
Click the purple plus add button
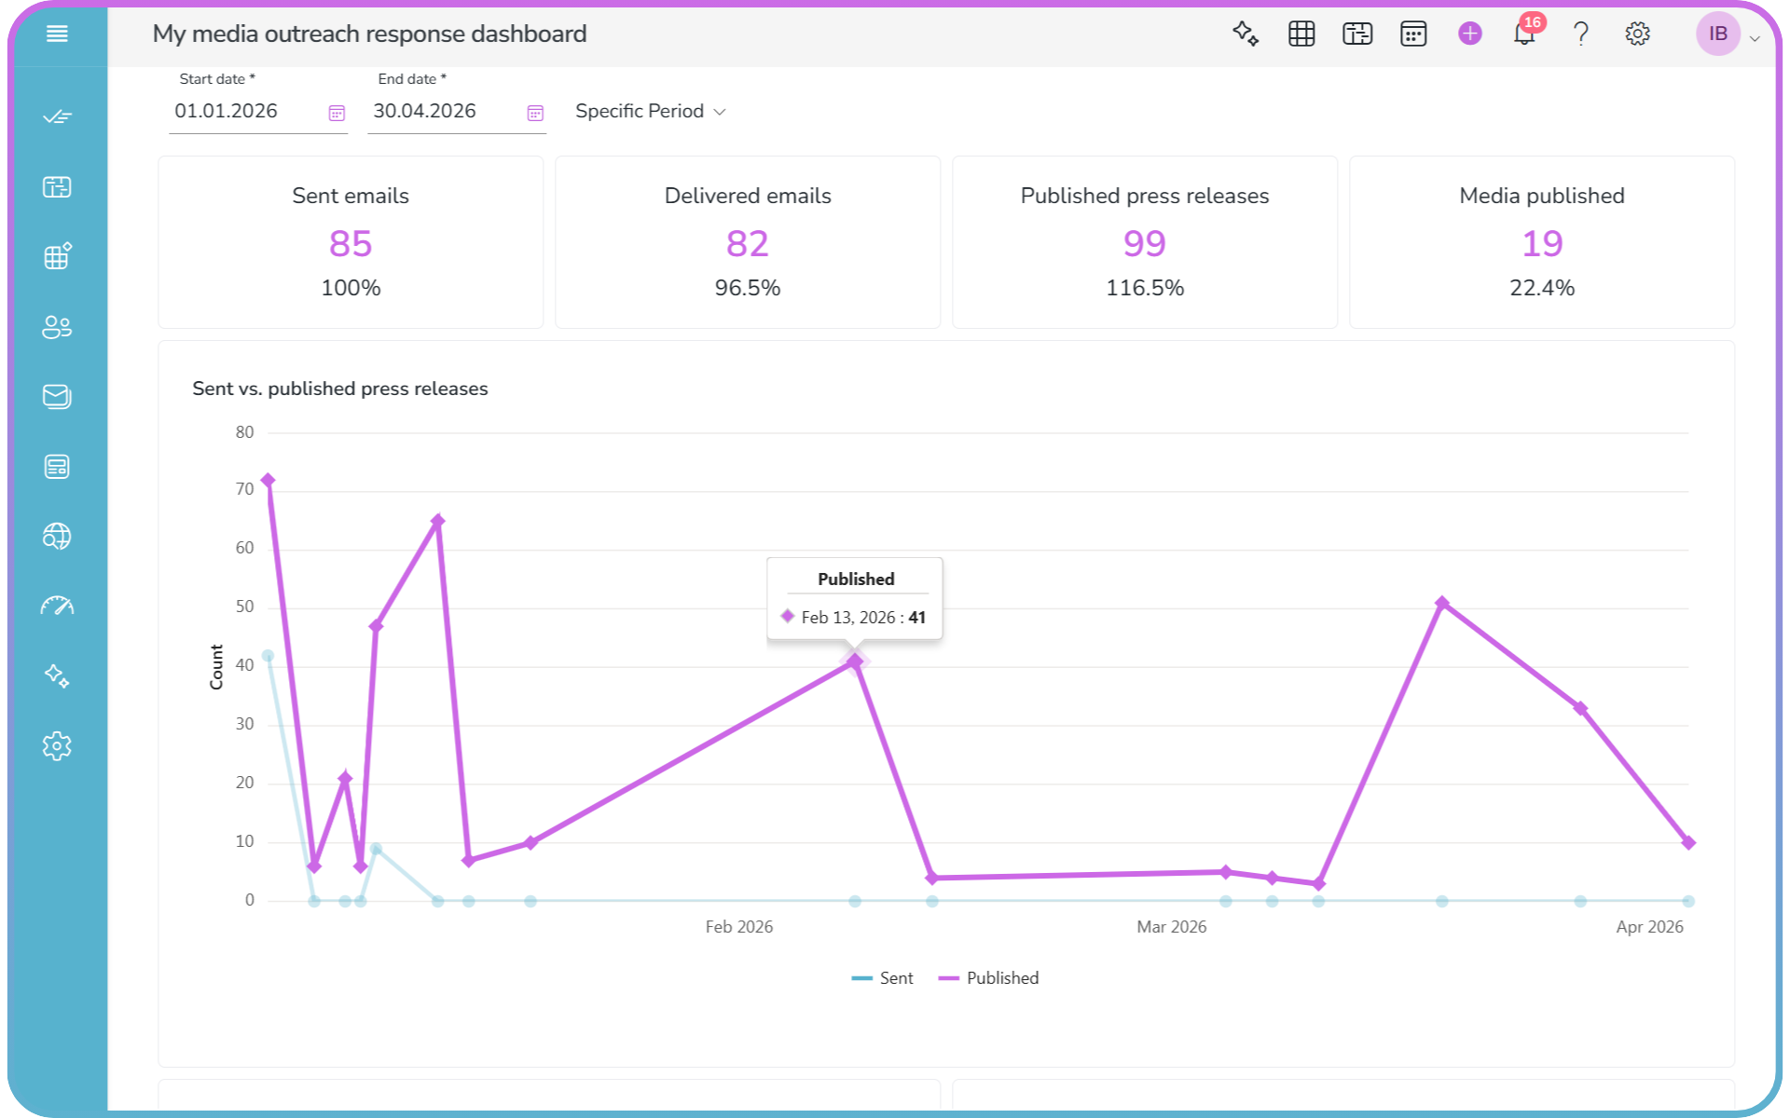tap(1470, 34)
